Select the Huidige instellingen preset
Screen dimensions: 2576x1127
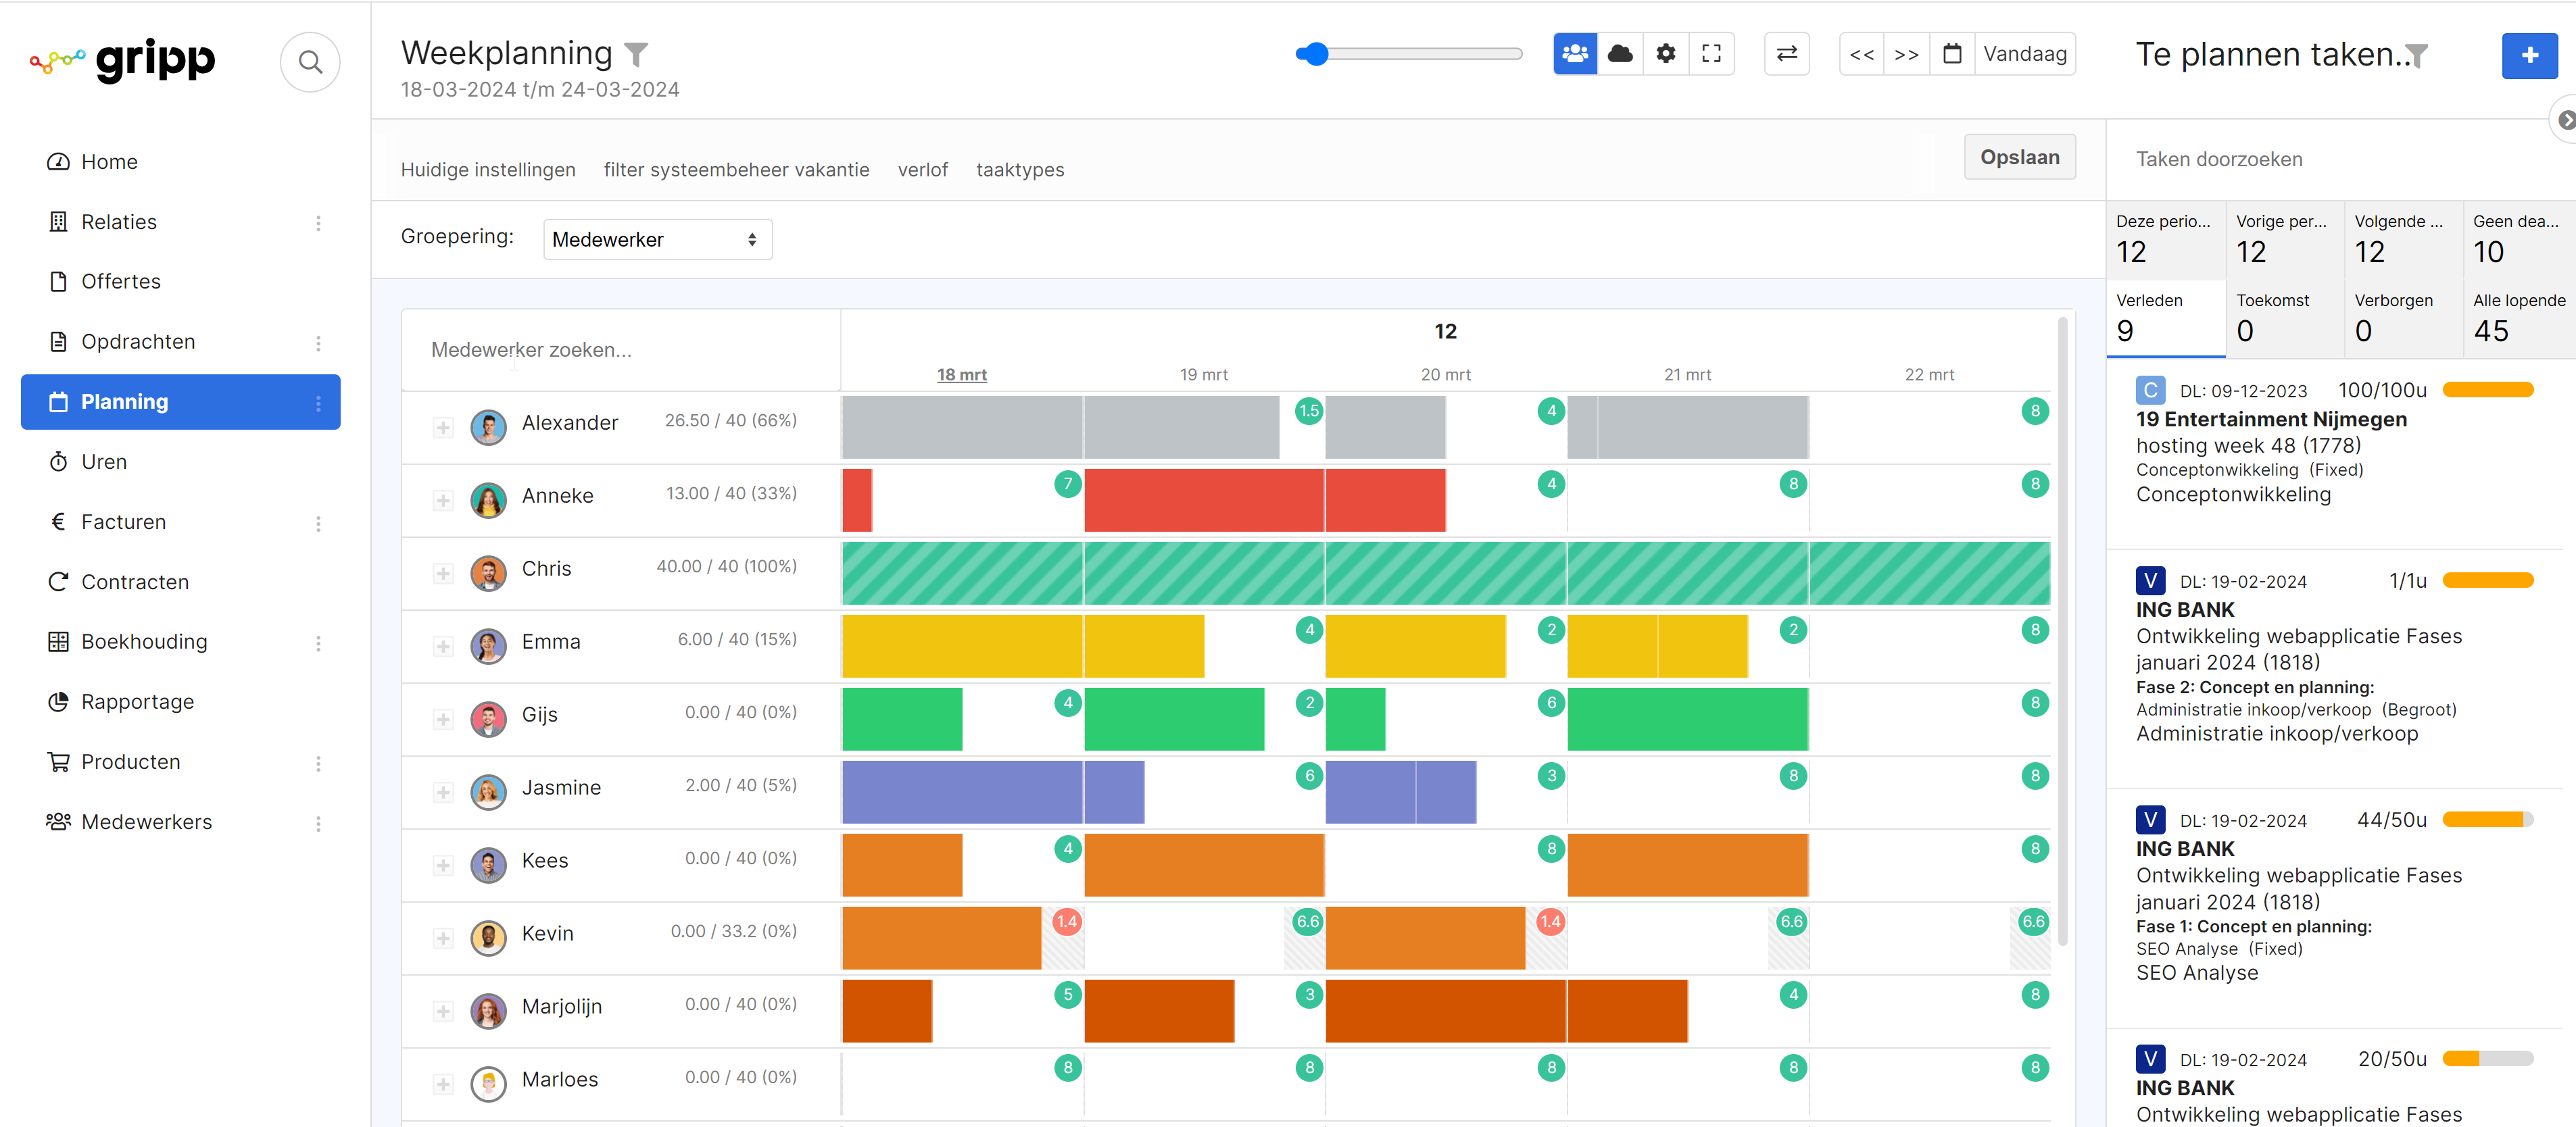488,170
